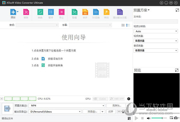
Task: Start conversion with the green Convert icon
Action: pyautogui.click(x=40, y=12)
